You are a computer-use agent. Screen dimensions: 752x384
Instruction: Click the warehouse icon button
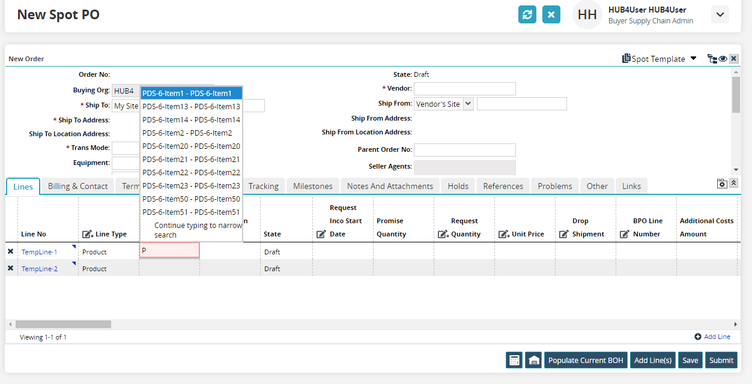[533, 360]
